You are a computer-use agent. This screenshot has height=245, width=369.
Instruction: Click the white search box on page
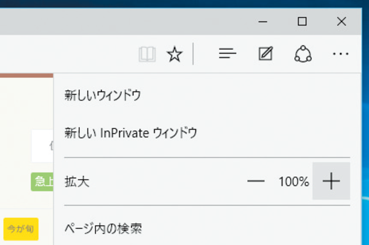pos(42,146)
